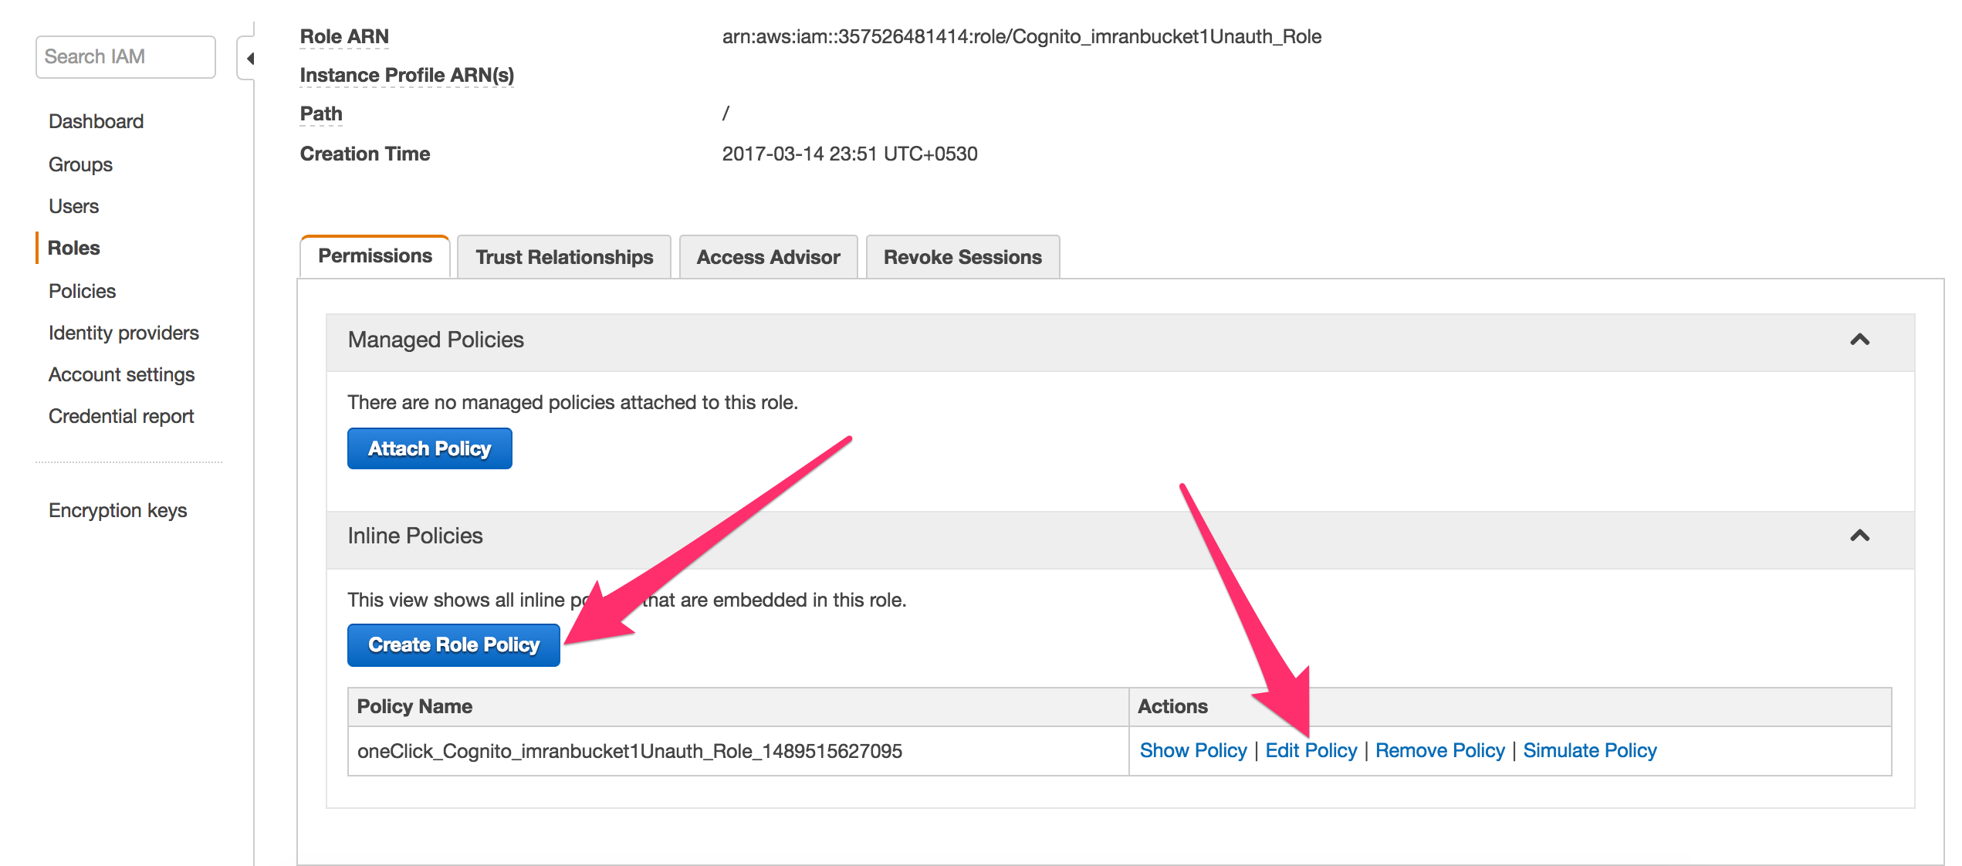1962x866 pixels.
Task: Open Identity providers in the sidebar
Action: [x=123, y=333]
